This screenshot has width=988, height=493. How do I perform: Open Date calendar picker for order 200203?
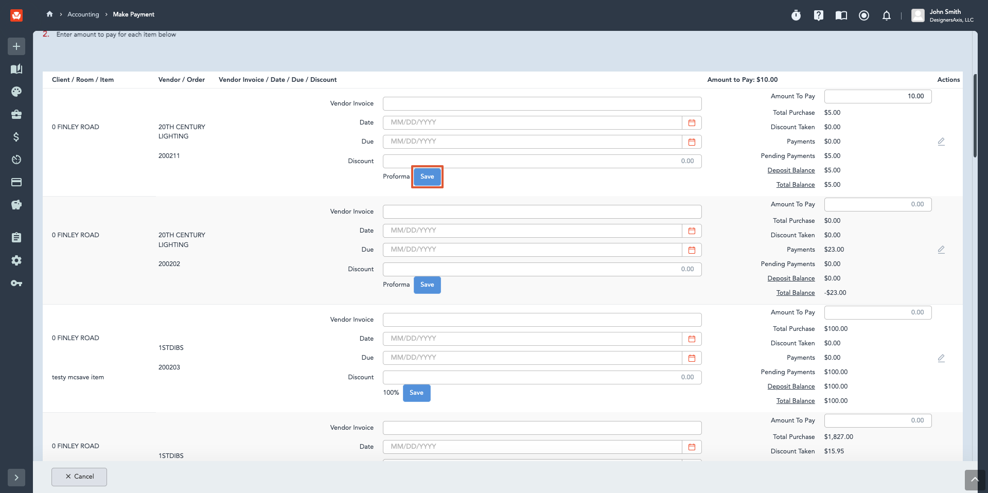692,339
